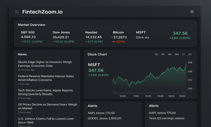Click the round profile avatar icon
The width and height of the screenshot is (211, 127).
[x=192, y=12]
